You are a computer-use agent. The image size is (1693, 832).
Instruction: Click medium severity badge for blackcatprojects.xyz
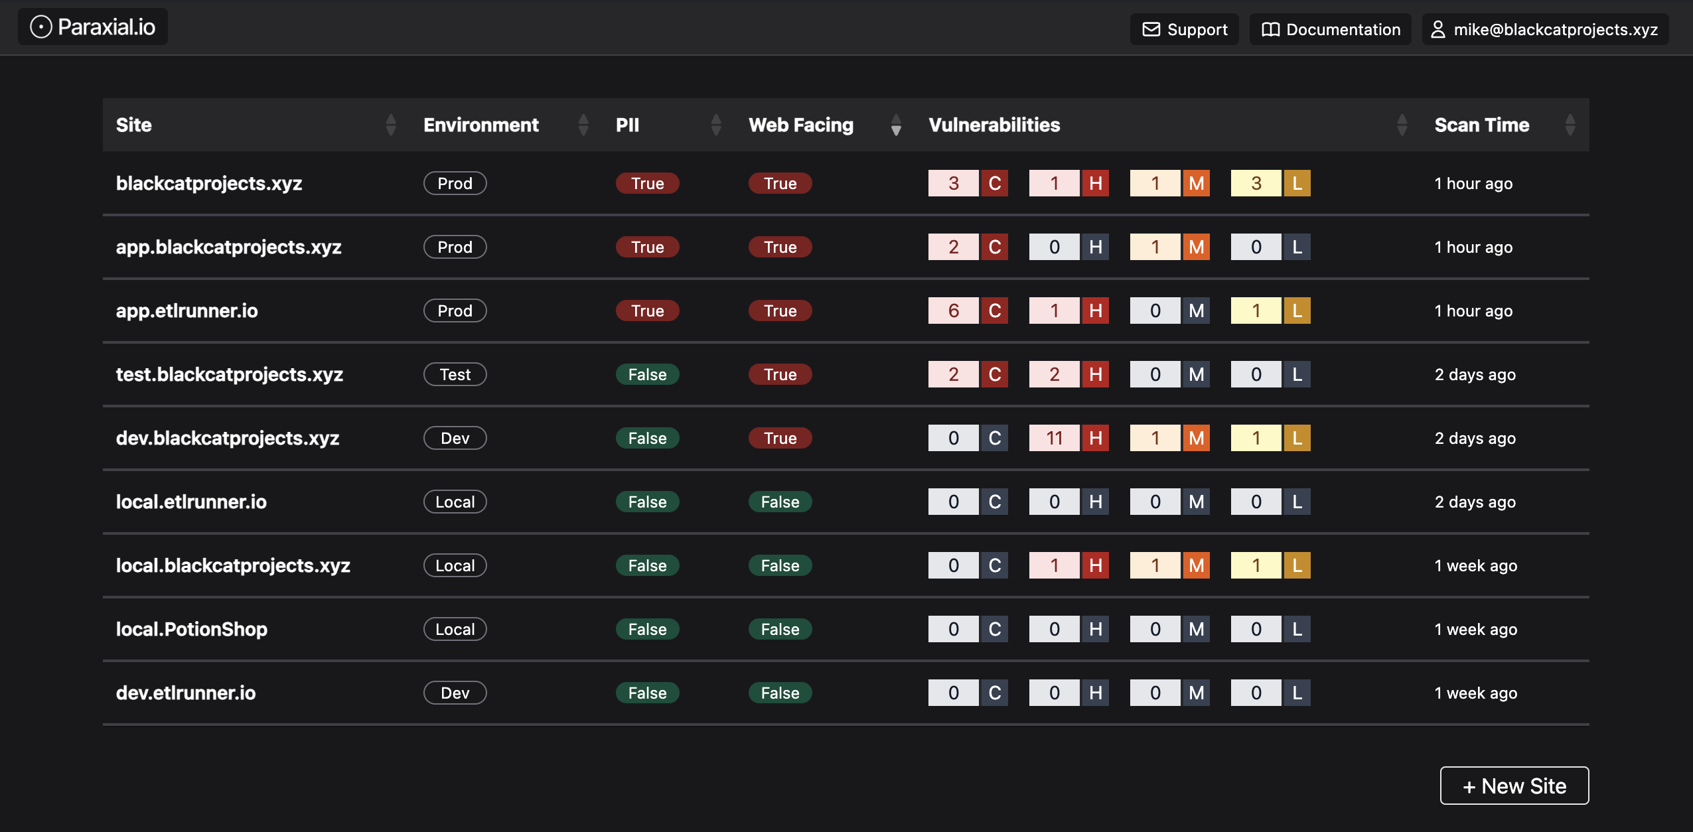[x=1170, y=183]
